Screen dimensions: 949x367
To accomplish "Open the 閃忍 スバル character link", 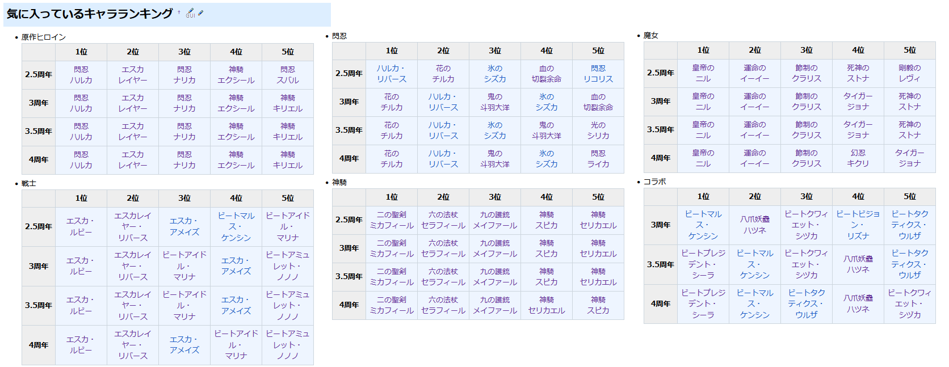I will (x=288, y=75).
